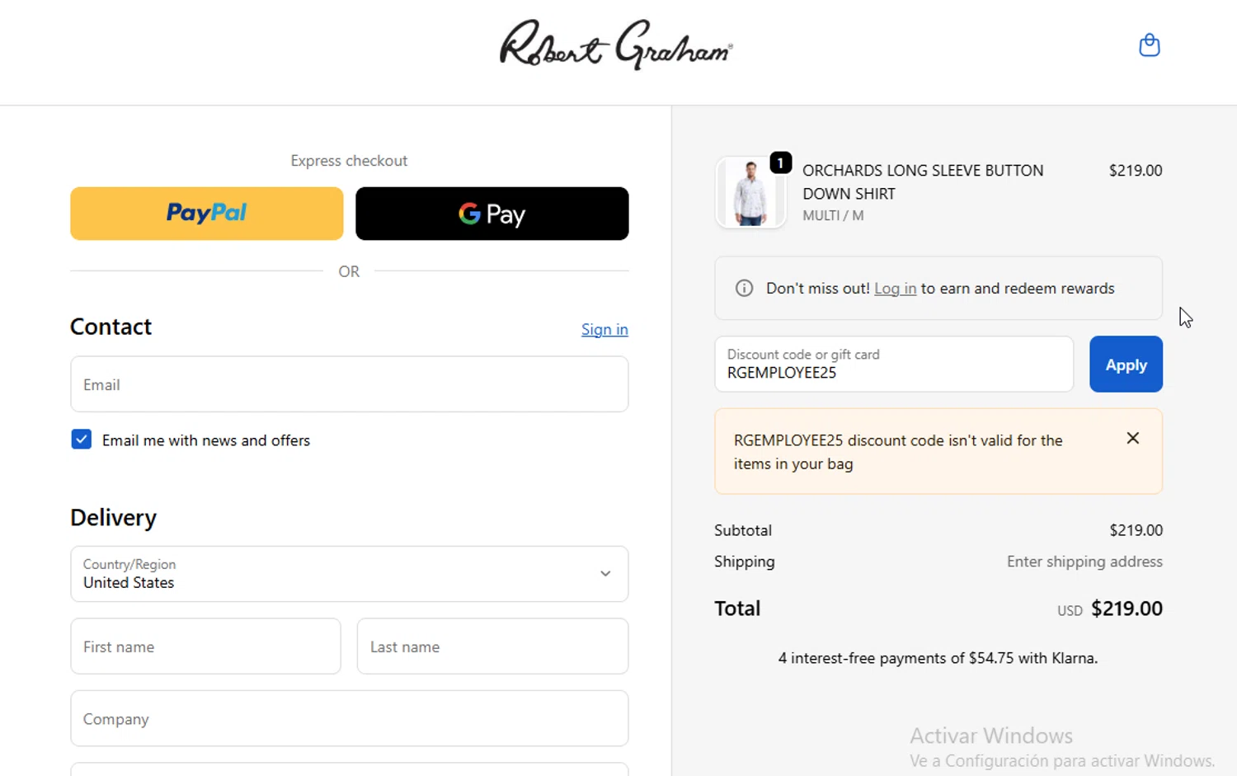The width and height of the screenshot is (1237, 776).
Task: Focus the First name field
Action: tap(205, 647)
